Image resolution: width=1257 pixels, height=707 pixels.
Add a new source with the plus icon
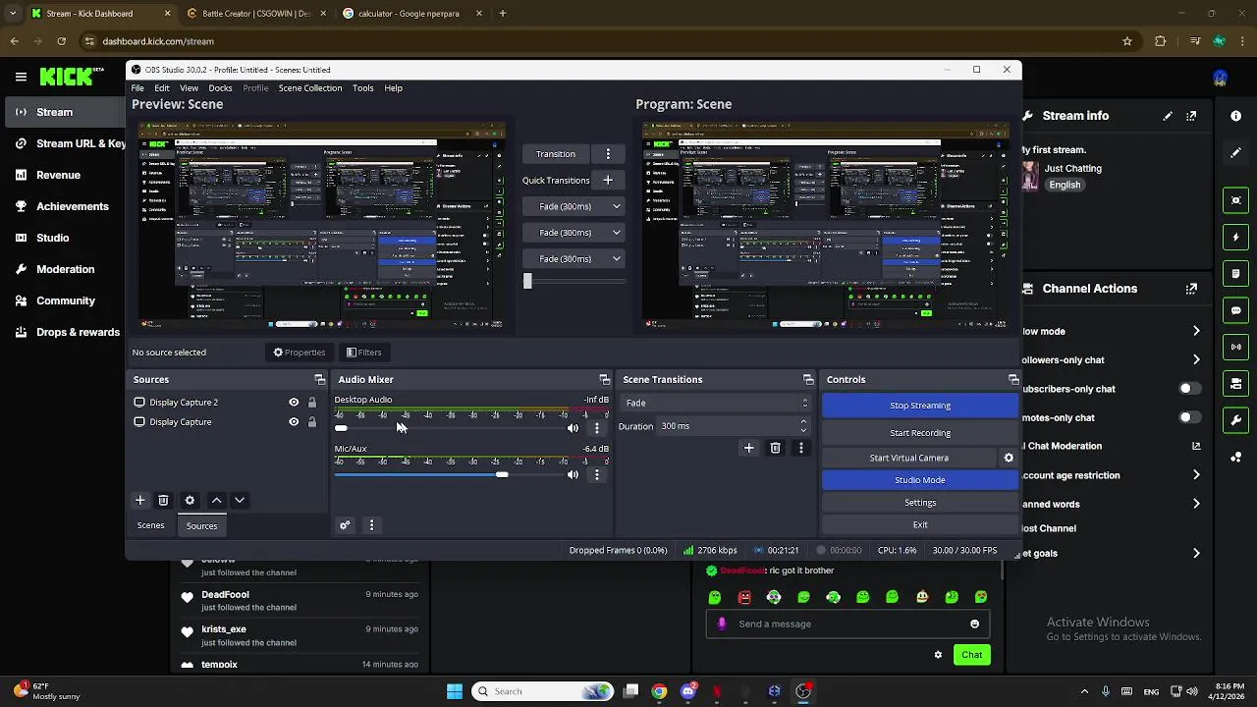[x=139, y=500]
